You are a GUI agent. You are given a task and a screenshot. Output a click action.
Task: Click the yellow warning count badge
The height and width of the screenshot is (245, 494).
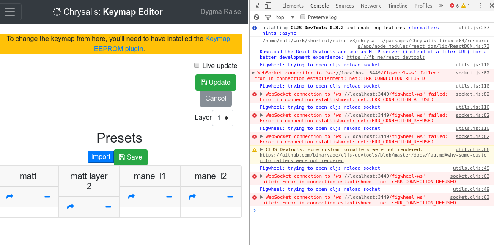tap(466, 6)
